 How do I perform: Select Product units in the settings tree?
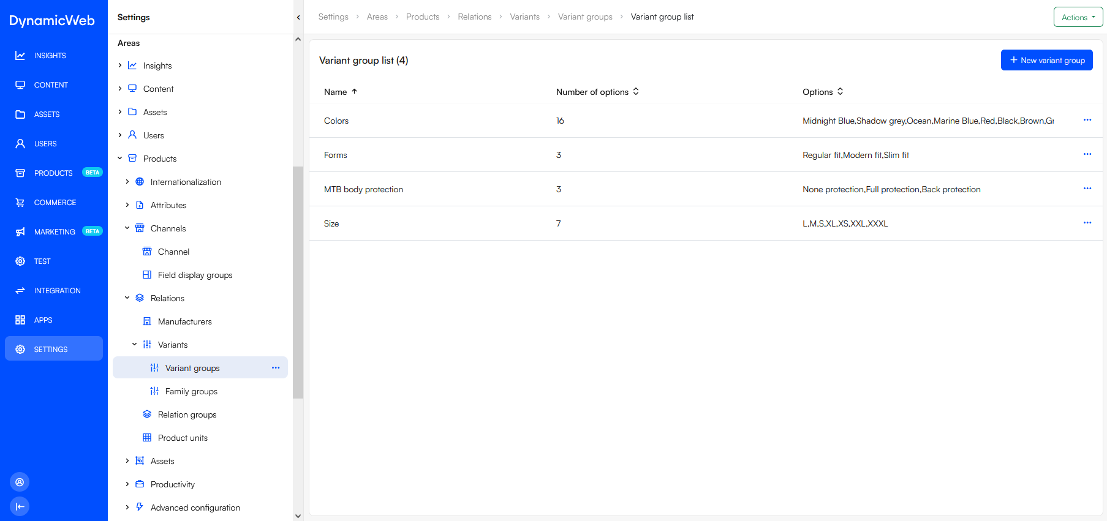(183, 438)
